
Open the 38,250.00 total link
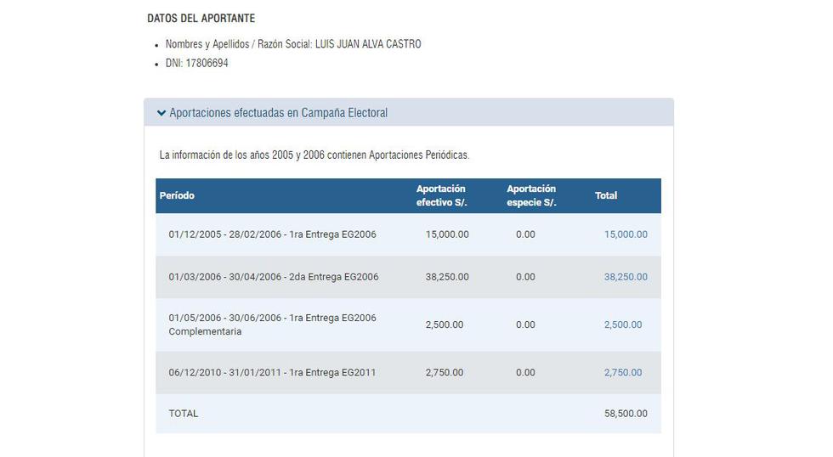[x=626, y=277]
